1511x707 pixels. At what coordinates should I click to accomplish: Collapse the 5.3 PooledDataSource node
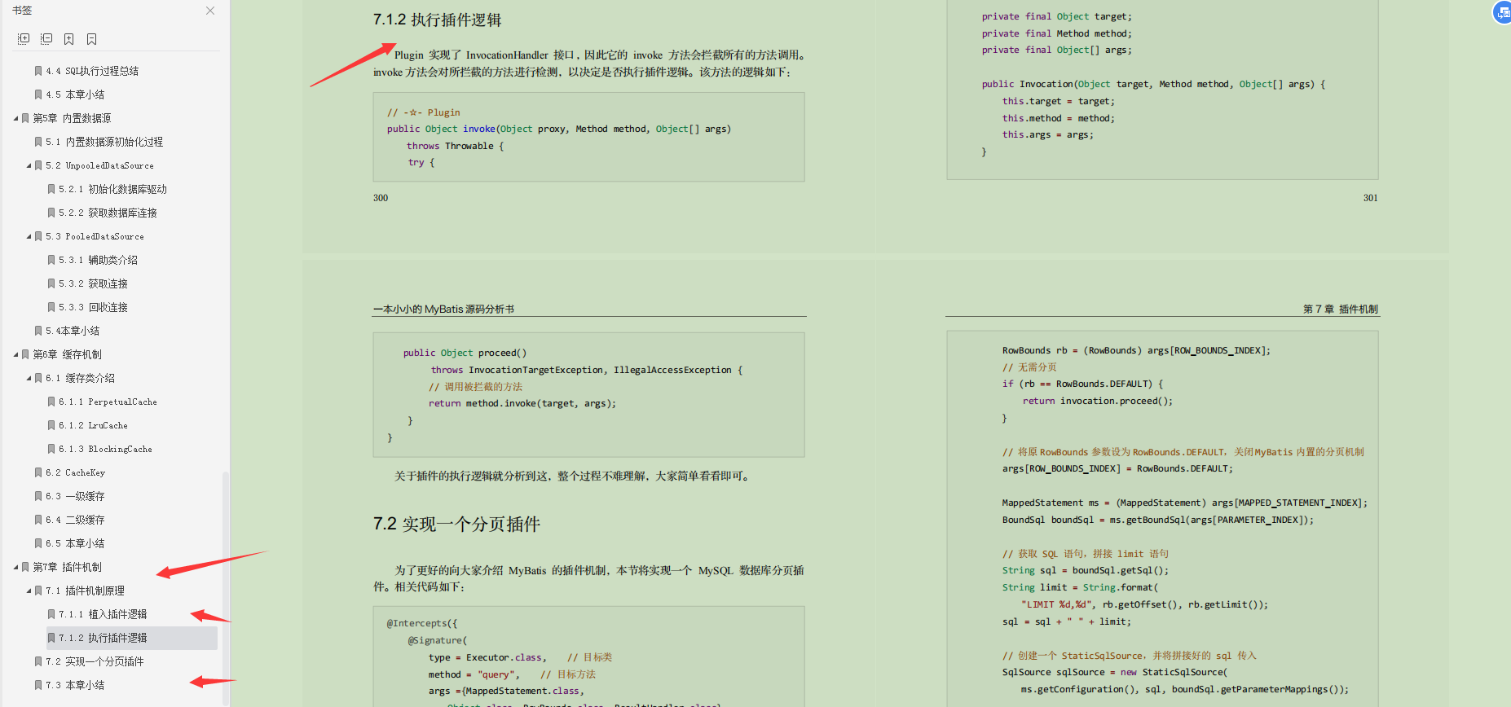coord(29,236)
